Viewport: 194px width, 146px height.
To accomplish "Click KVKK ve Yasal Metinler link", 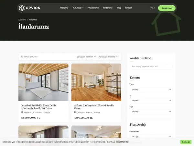I will pos(118,142).
